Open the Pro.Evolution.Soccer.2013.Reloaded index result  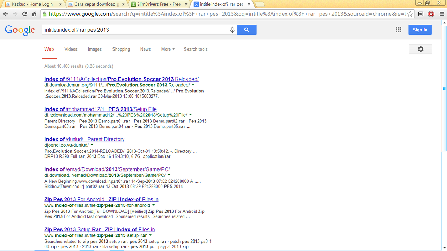122,79
